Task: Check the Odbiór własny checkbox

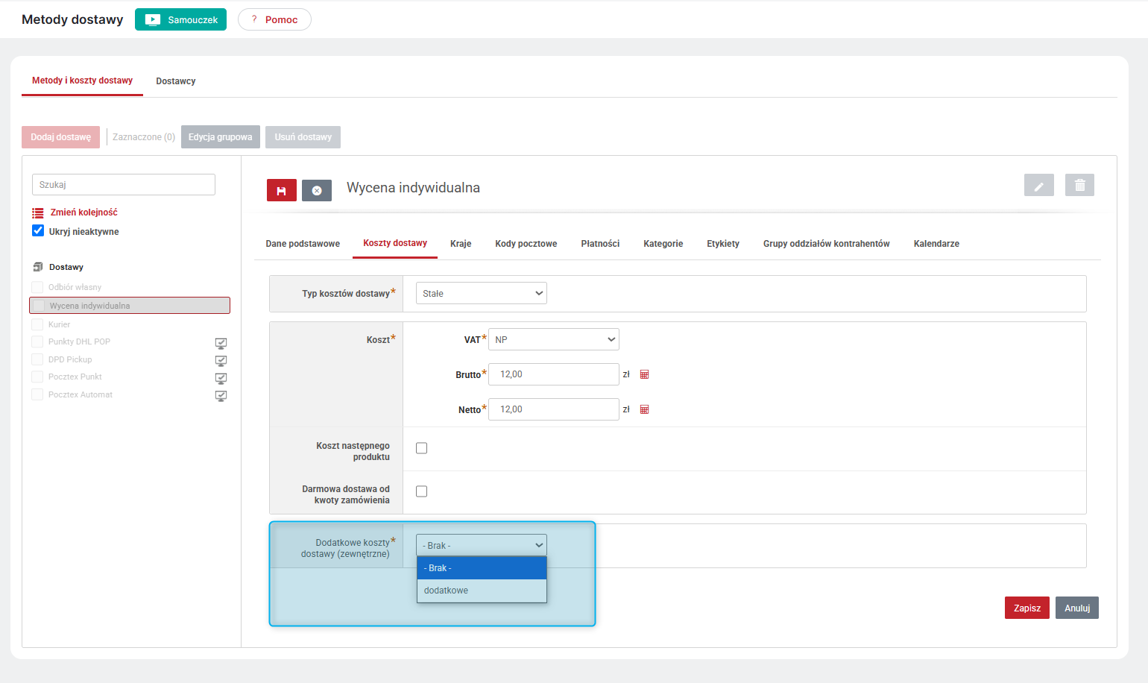Action: 37,287
